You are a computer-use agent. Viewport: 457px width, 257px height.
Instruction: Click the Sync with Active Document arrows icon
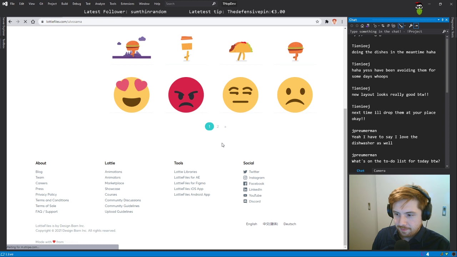tap(383, 26)
